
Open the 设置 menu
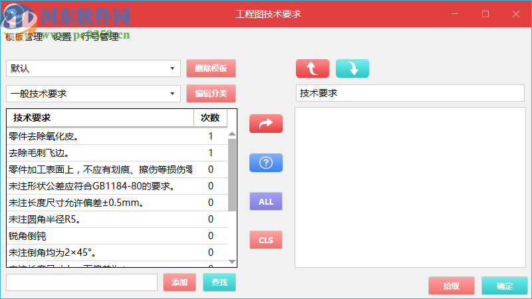coord(62,37)
